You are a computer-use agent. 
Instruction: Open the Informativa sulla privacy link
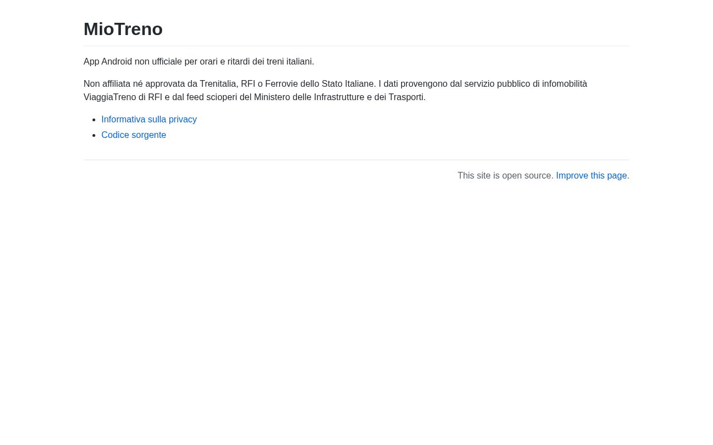[149, 120]
